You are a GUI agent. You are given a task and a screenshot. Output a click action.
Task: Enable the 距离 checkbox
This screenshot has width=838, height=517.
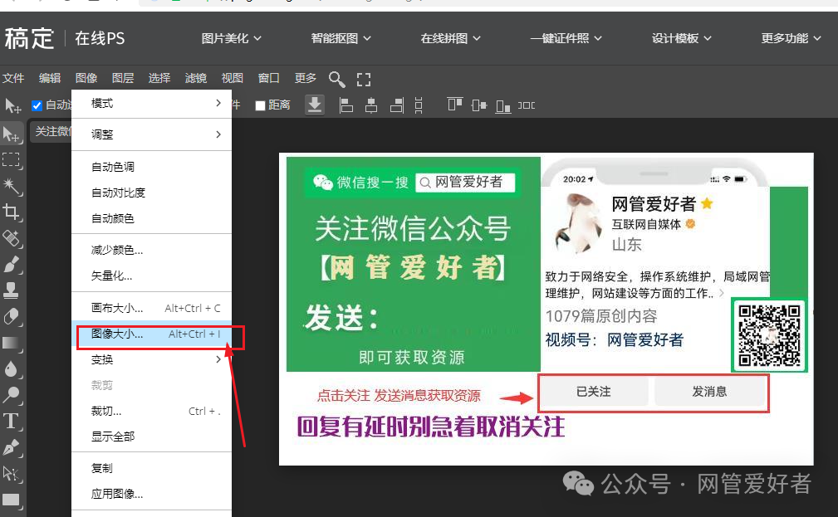pos(260,105)
